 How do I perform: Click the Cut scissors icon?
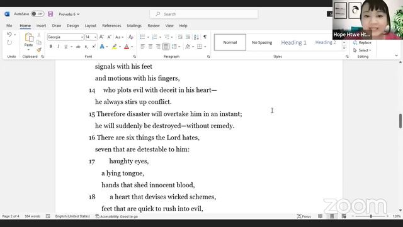pos(39,35)
